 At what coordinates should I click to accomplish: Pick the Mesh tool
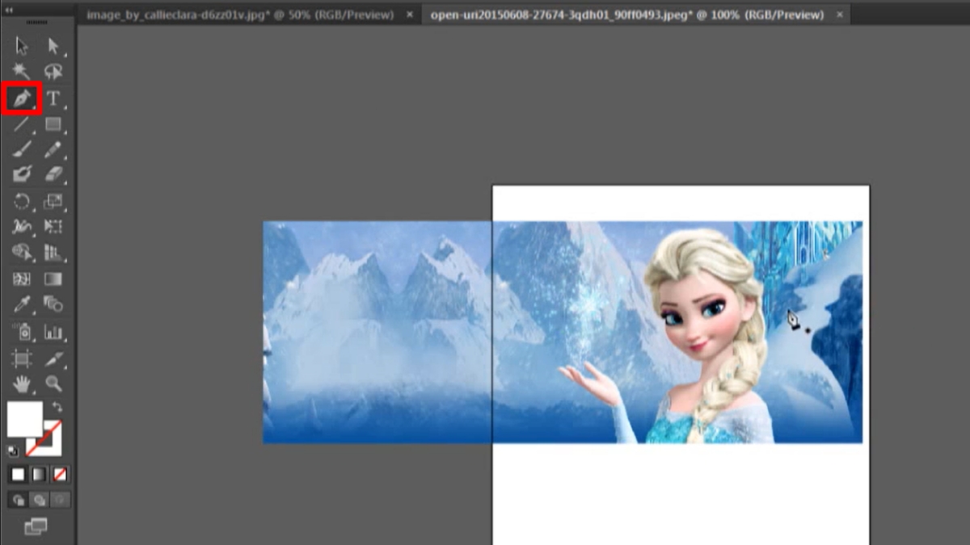tap(22, 279)
